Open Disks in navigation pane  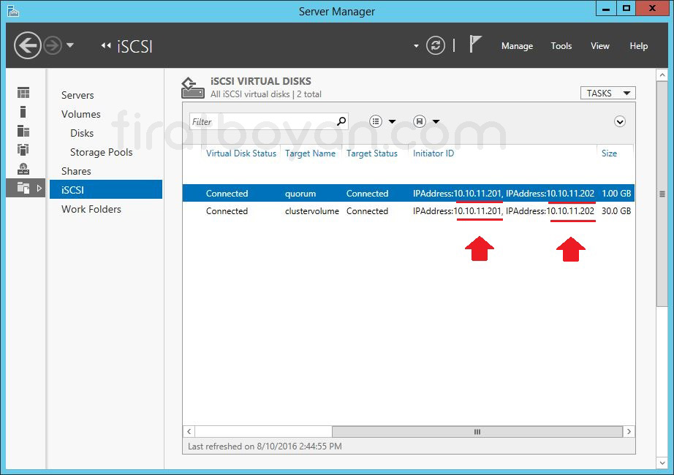point(82,133)
